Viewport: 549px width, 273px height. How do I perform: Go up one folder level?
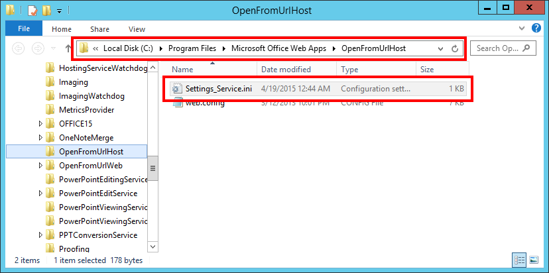pos(68,48)
